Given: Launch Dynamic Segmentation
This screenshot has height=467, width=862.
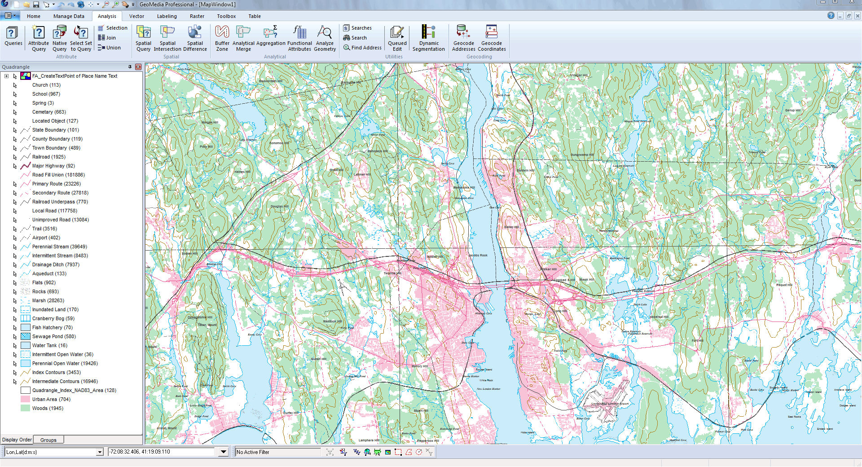Looking at the screenshot, I should 428,38.
